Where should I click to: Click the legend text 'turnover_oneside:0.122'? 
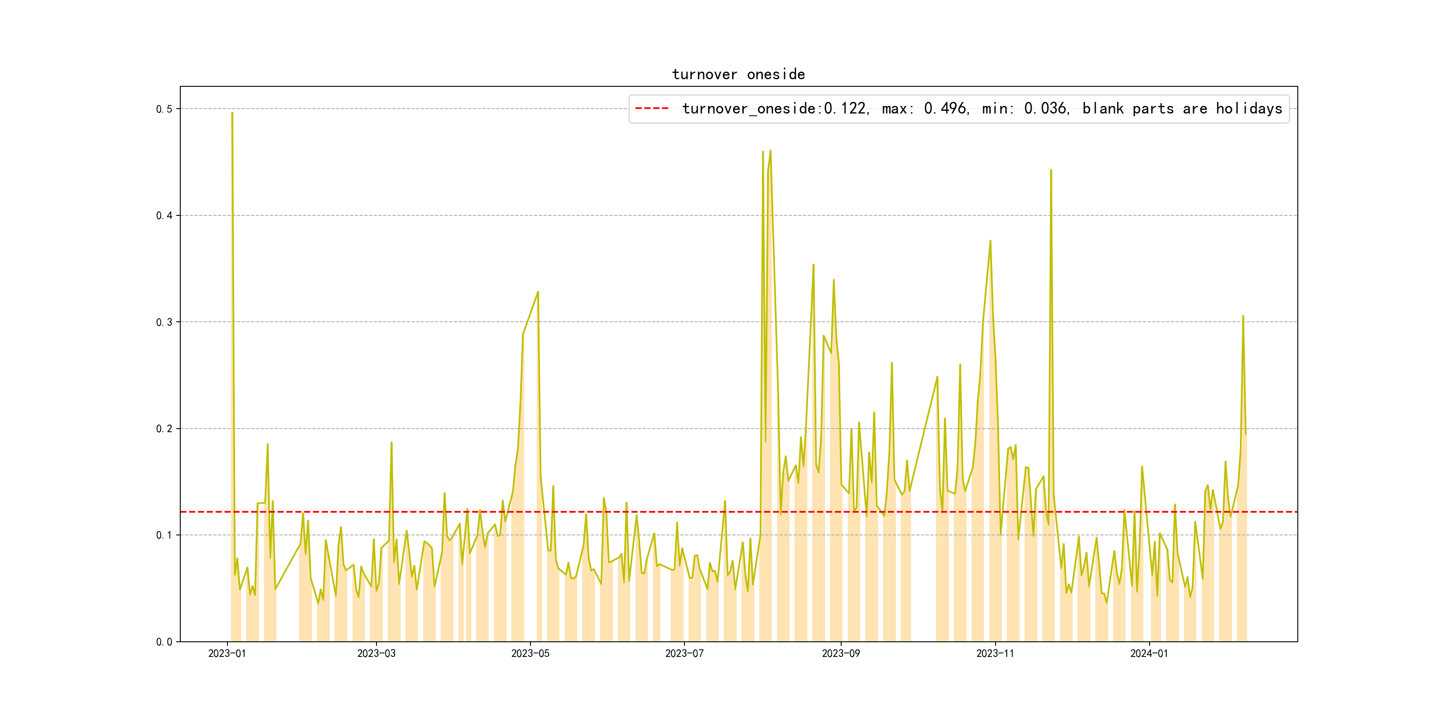(775, 109)
